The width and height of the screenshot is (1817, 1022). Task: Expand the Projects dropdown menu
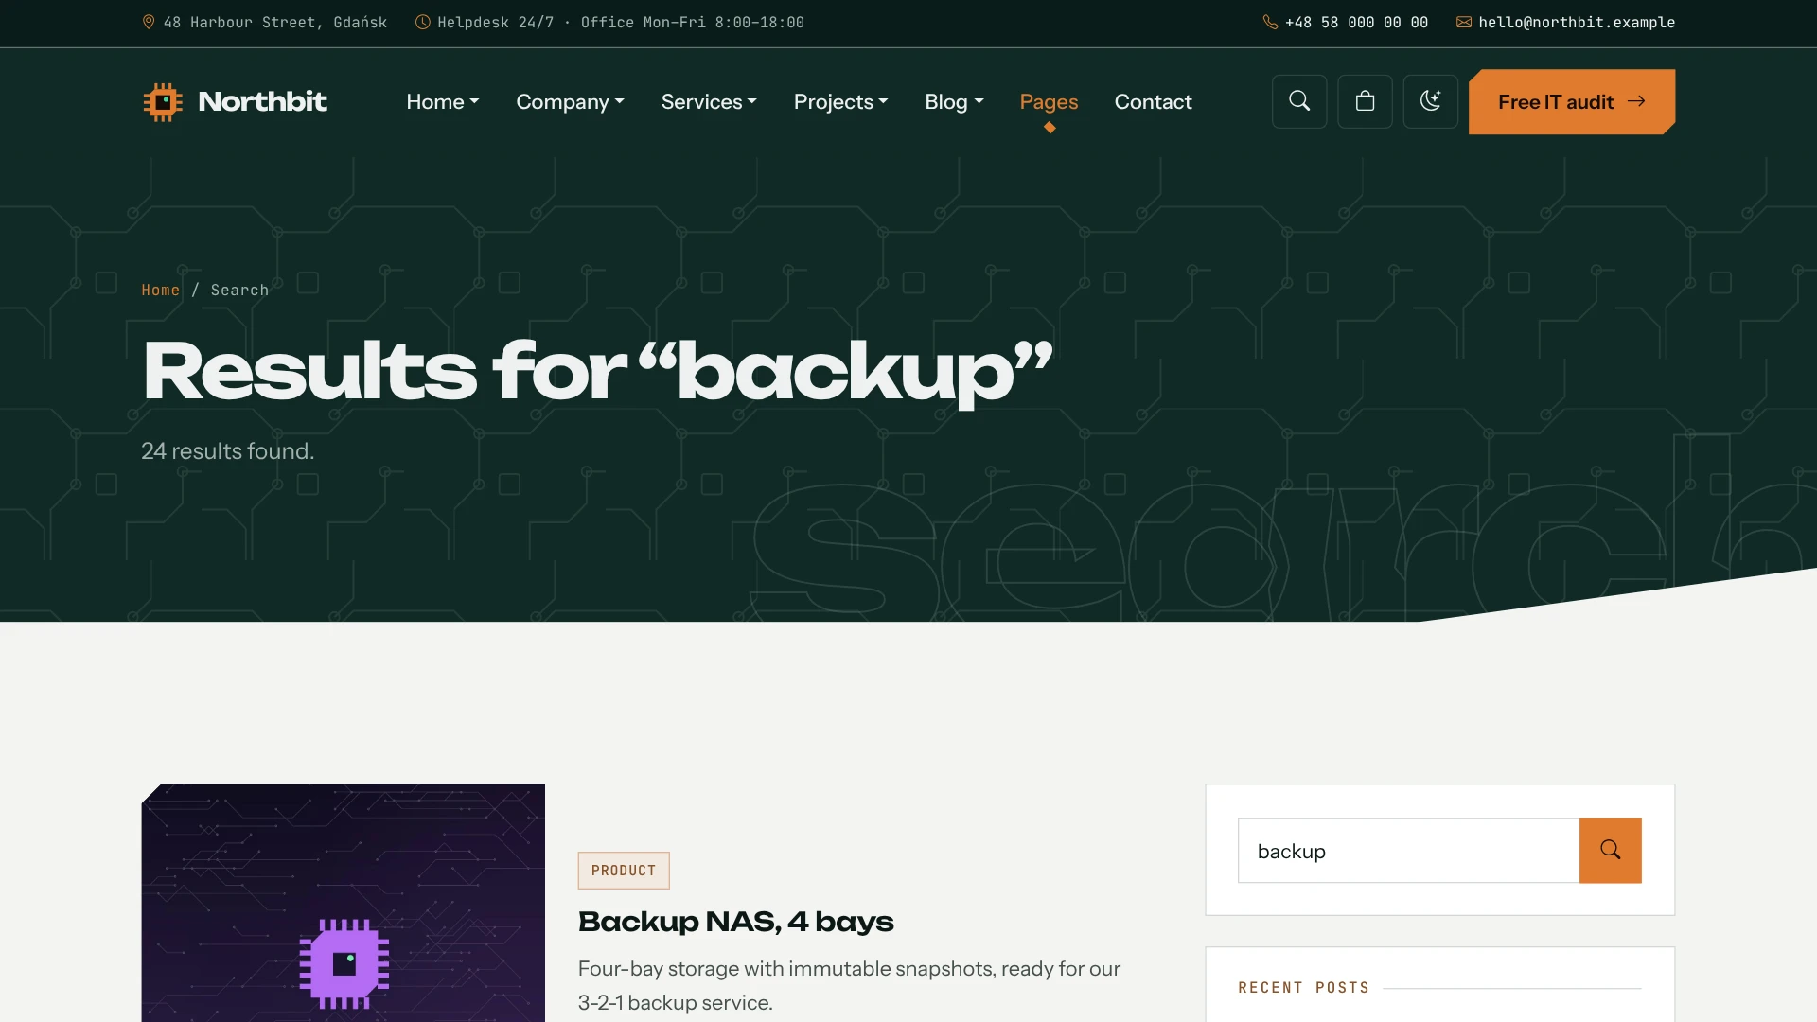click(x=840, y=101)
